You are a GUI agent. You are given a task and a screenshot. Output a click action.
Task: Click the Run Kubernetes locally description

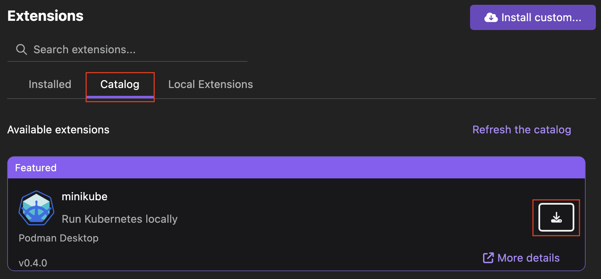[120, 219]
